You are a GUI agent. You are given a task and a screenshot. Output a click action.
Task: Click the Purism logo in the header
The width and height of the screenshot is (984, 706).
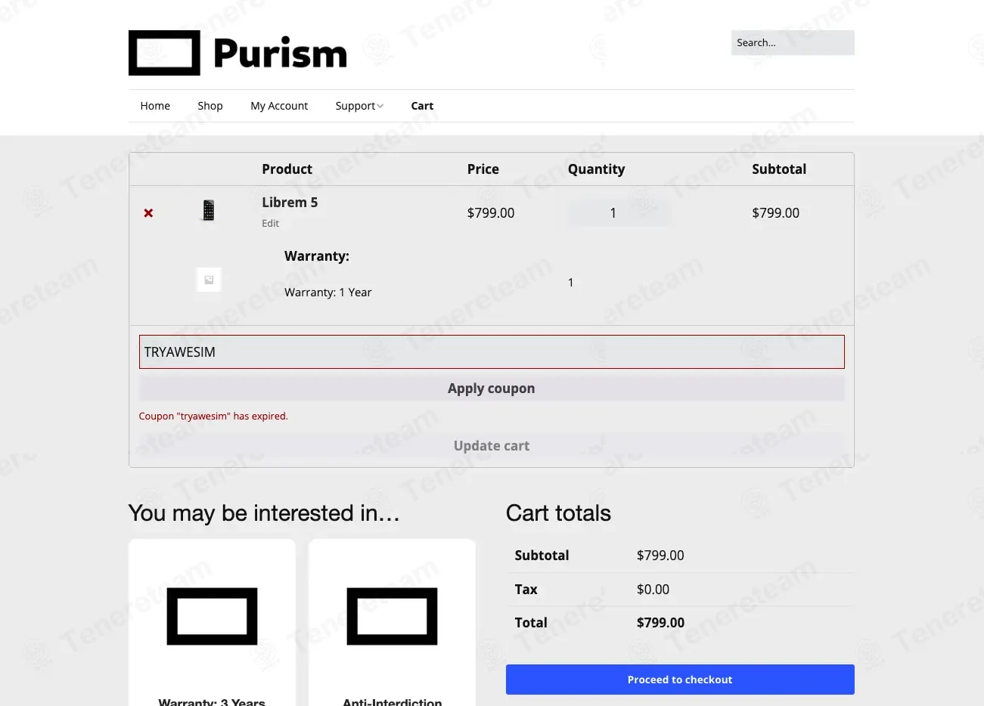pyautogui.click(x=237, y=53)
